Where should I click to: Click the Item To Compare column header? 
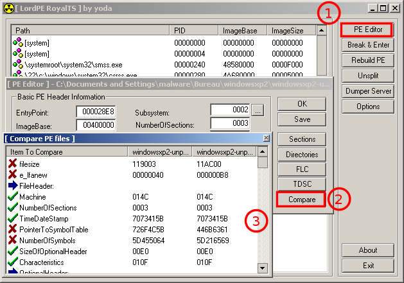[66, 151]
